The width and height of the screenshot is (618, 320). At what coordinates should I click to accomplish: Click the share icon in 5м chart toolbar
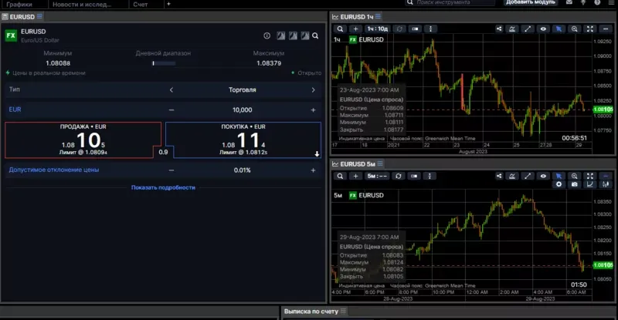[499, 176]
